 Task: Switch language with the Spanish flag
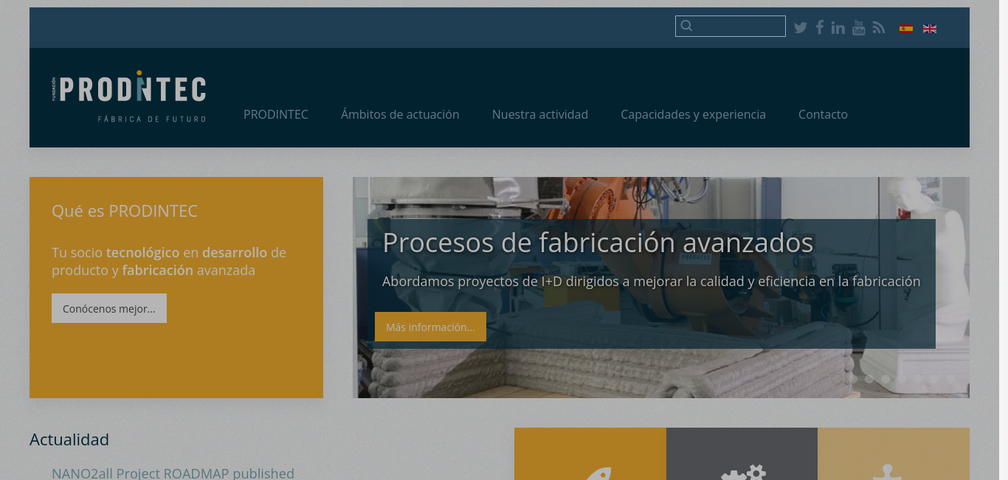[x=906, y=29]
